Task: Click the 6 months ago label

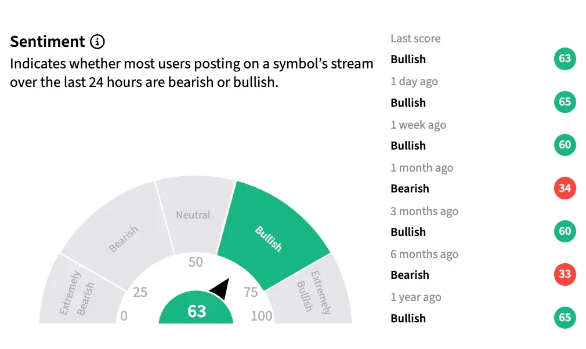Action: (424, 254)
